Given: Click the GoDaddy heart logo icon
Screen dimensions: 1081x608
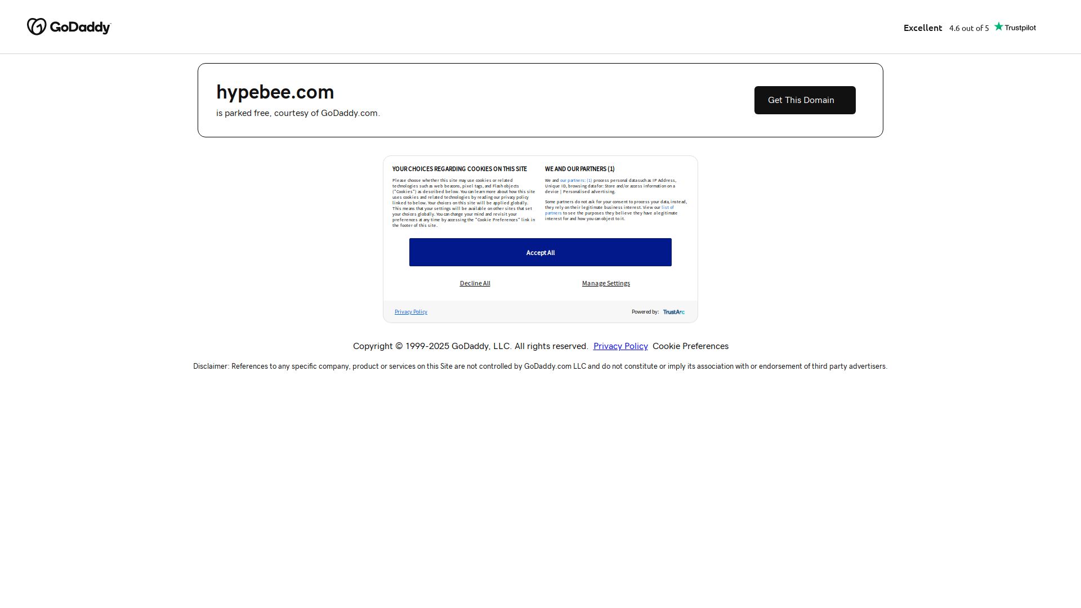Looking at the screenshot, I should tap(37, 26).
